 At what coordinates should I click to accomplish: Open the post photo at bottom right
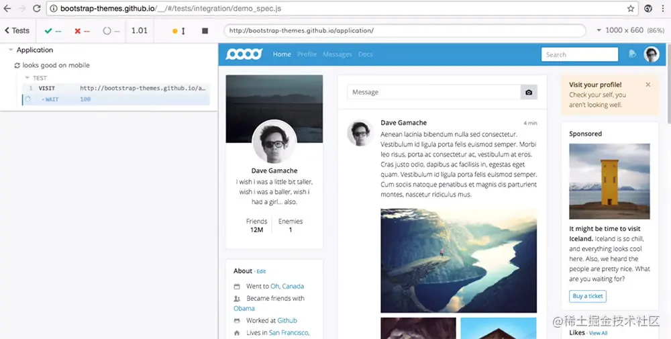click(499, 328)
